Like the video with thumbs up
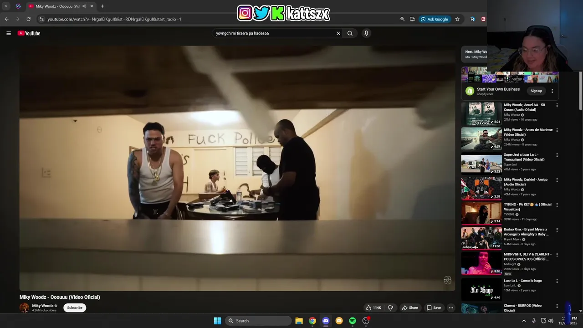This screenshot has height=328, width=583. (x=373, y=308)
